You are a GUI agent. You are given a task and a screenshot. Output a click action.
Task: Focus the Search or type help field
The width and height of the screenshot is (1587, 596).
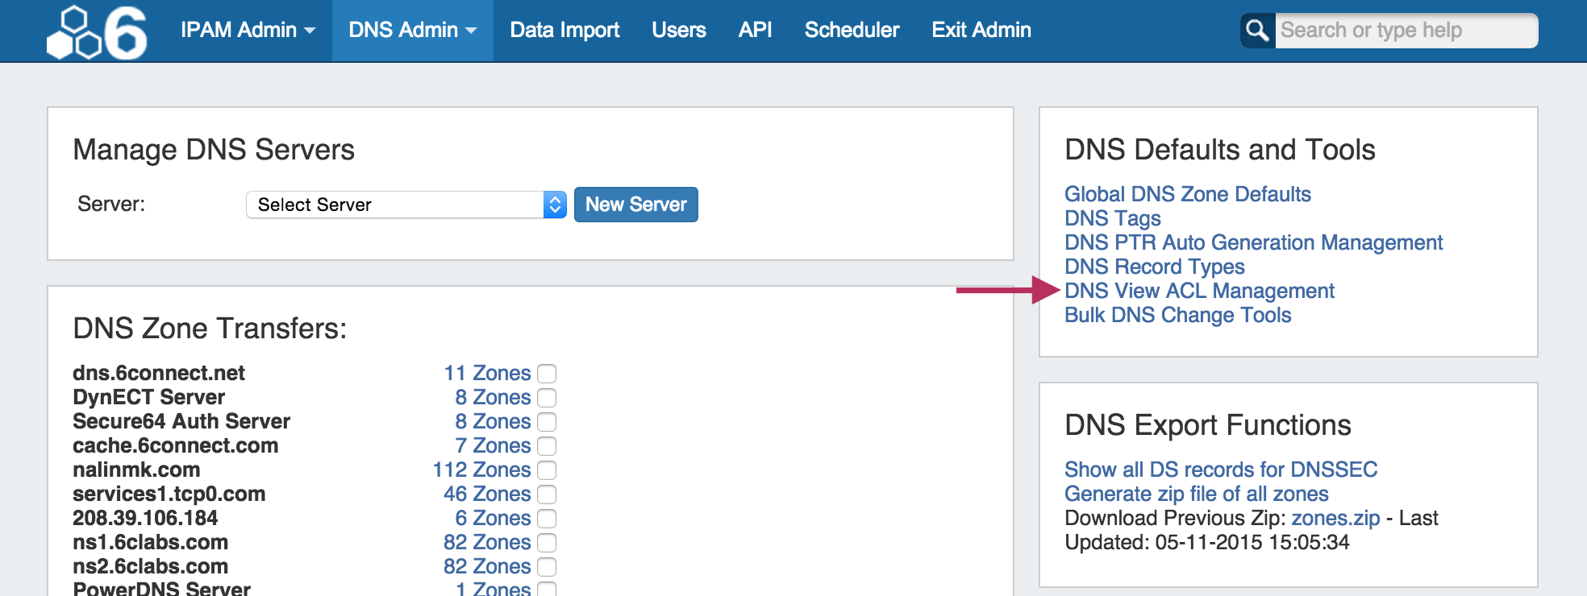(1405, 31)
